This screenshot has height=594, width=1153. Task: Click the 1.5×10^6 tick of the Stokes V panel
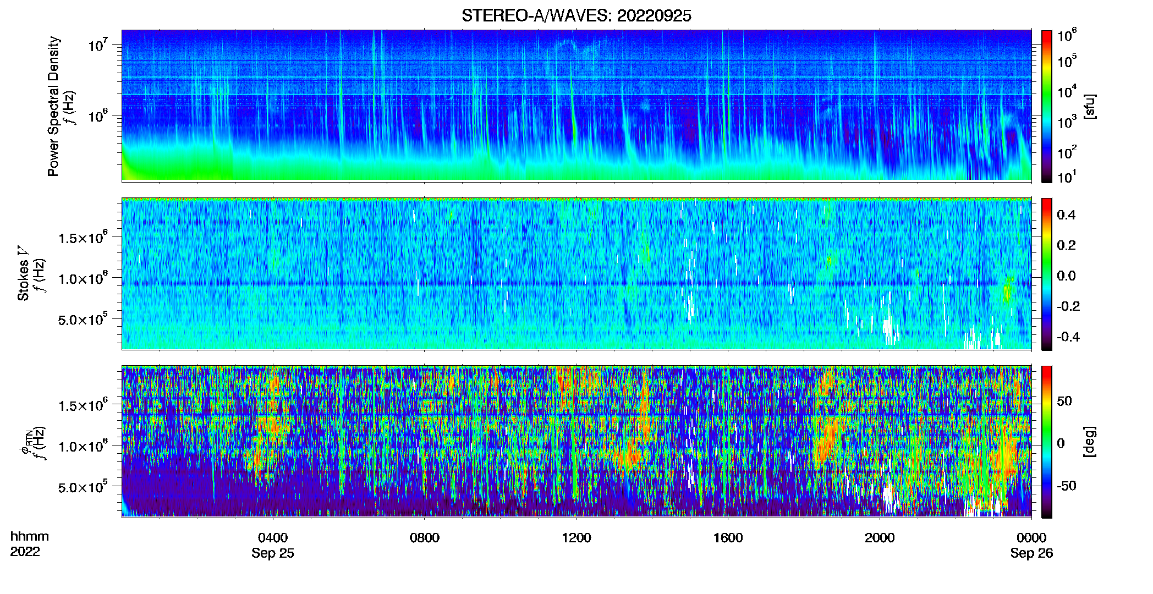coord(84,237)
